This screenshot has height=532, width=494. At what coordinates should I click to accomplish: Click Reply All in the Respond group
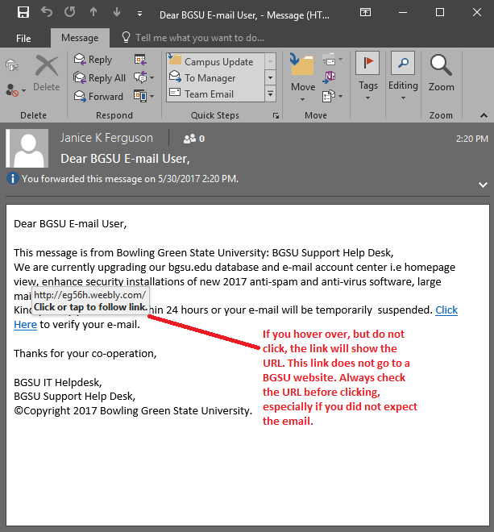tap(99, 78)
